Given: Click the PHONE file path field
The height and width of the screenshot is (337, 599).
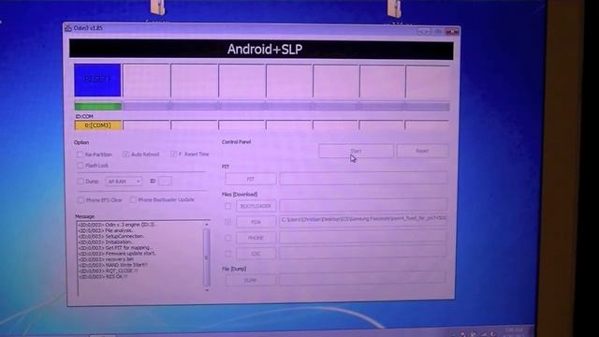Looking at the screenshot, I should (363, 237).
